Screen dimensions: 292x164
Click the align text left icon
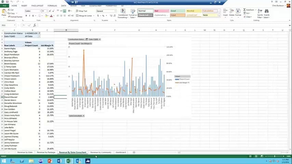pos(58,16)
